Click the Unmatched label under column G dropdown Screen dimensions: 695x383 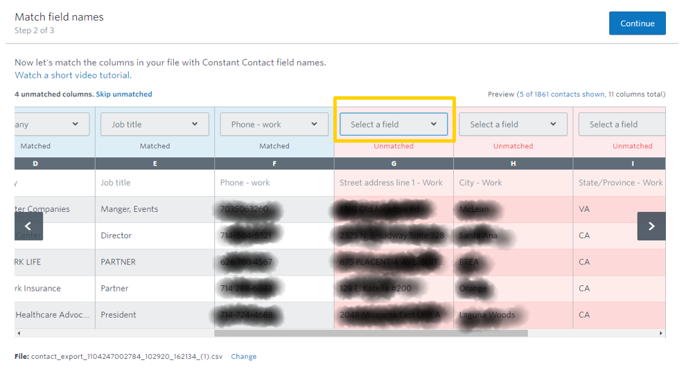pos(394,146)
